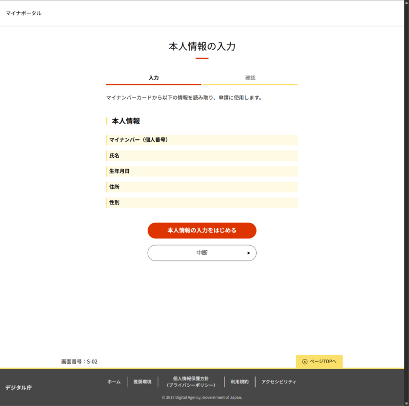Click the デジタル庁 footer logo

coord(18,388)
